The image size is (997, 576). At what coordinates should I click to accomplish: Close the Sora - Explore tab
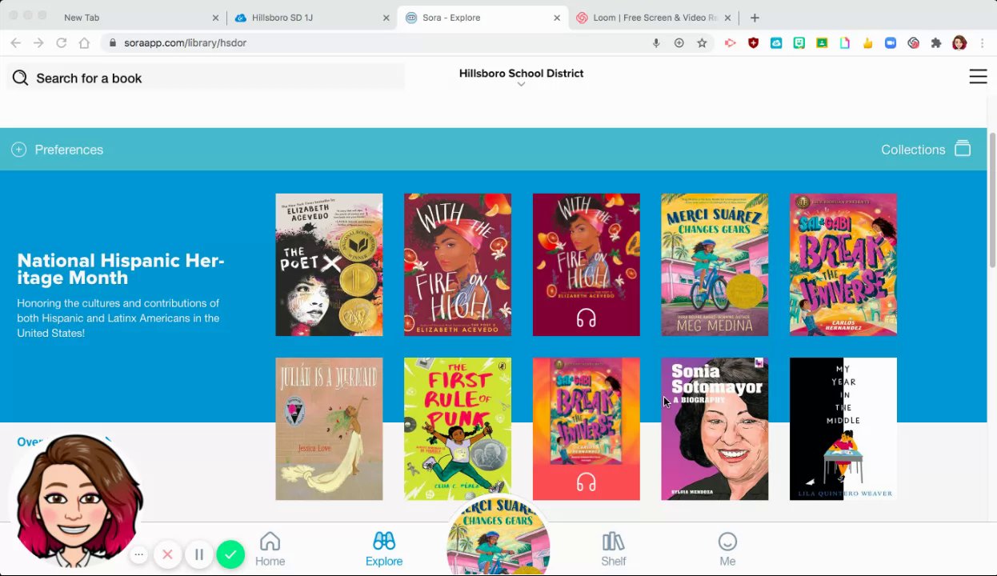coord(557,18)
